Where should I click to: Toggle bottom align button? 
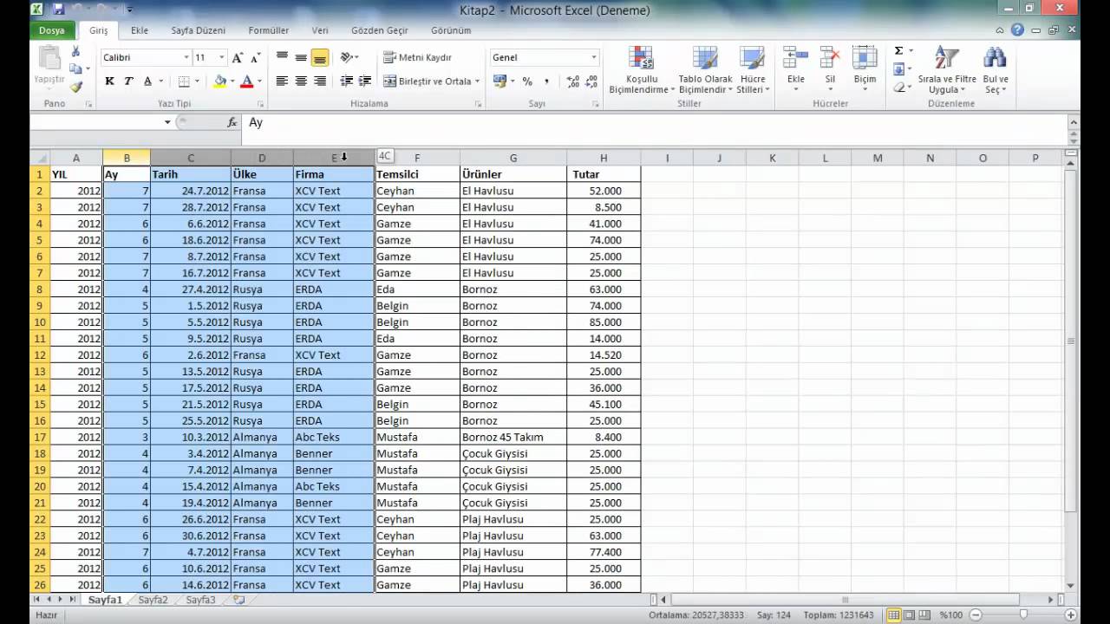[x=320, y=57]
